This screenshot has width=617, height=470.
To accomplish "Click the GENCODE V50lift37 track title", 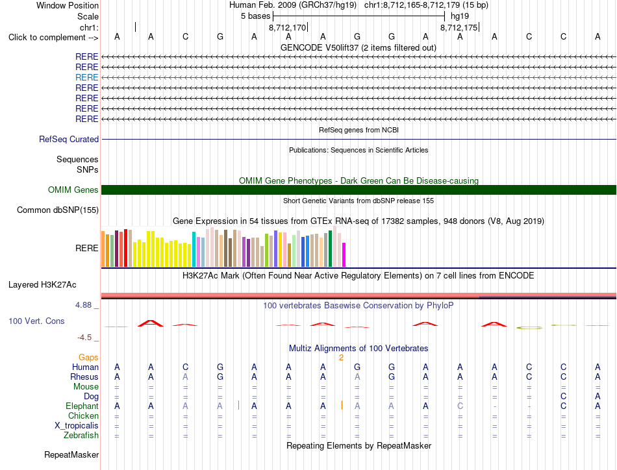I will tap(359, 47).
